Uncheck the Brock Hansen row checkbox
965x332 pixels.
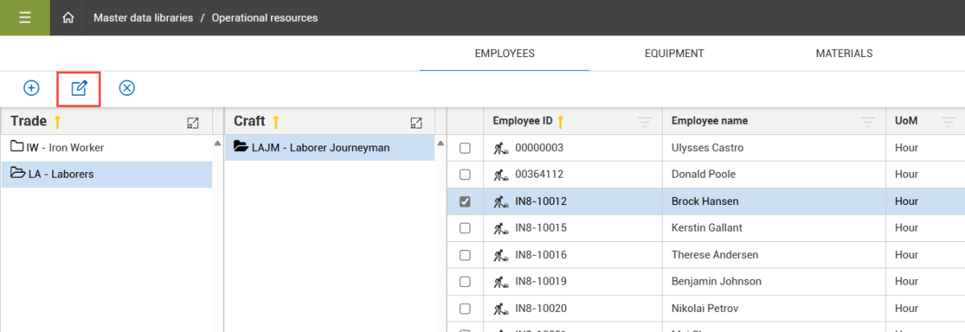click(x=465, y=202)
